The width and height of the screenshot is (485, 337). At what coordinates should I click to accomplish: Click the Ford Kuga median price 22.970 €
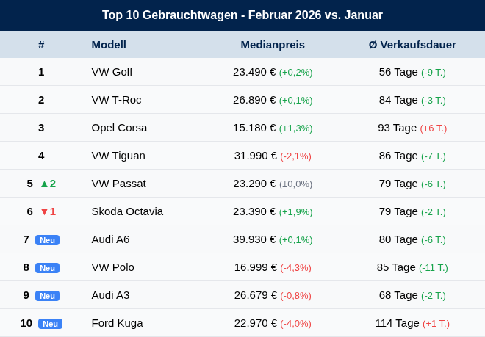click(x=256, y=323)
